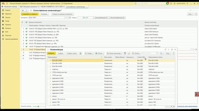The width and height of the screenshot is (199, 111).
Task: Open the Главное section in sidebar
Action: [x=7, y=10]
